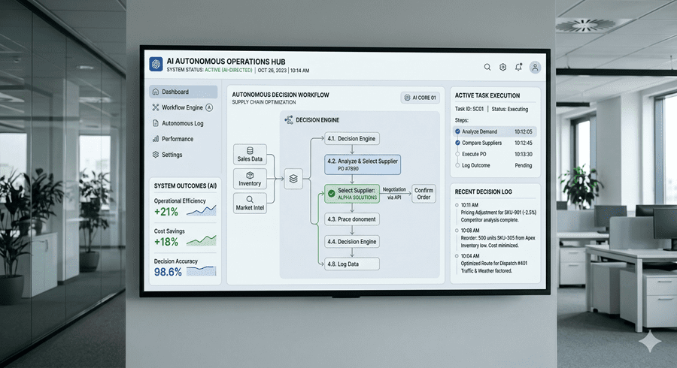This screenshot has height=368, width=677.
Task: Select the Execute PO step circle
Action: click(457, 154)
